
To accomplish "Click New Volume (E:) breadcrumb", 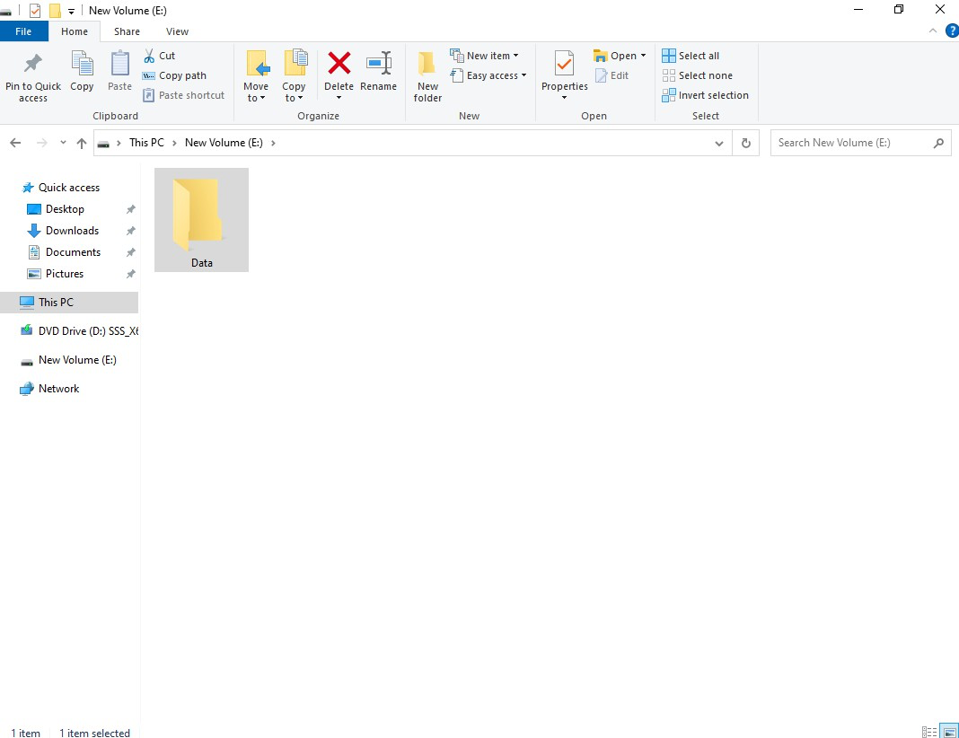I will 224,143.
